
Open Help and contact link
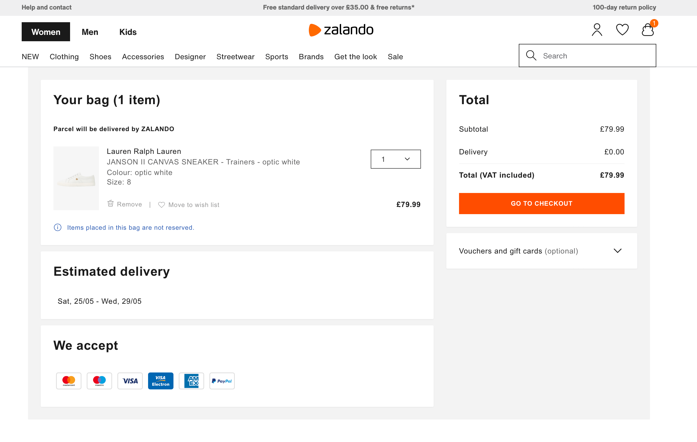point(46,7)
